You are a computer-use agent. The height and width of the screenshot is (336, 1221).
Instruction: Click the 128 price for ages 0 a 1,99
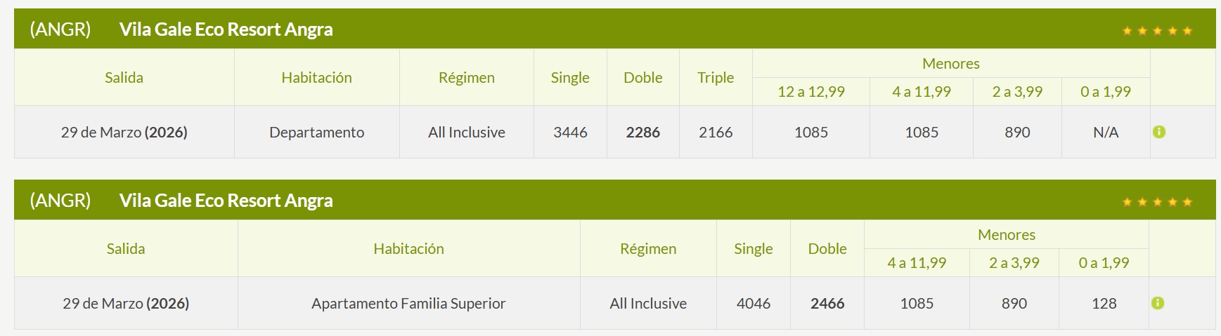pyautogui.click(x=1104, y=303)
